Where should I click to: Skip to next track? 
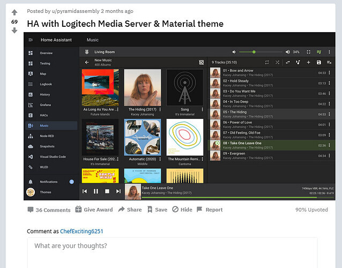point(118,191)
